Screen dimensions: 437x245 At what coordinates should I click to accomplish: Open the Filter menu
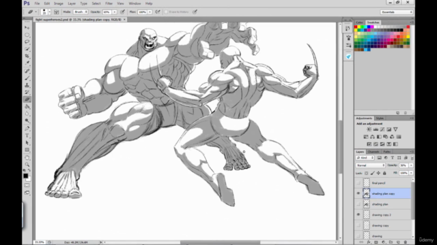109,3
